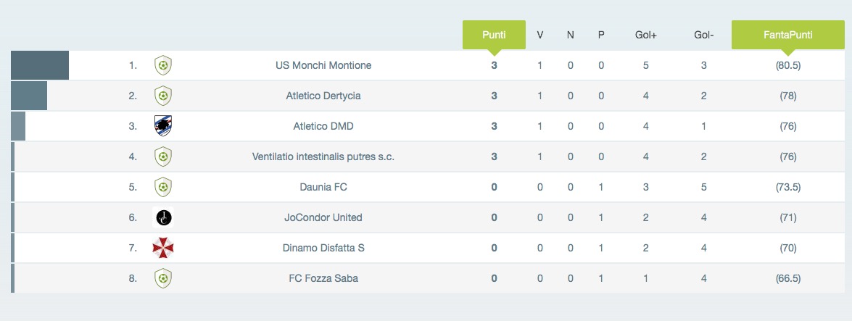852x321 pixels.
Task: Click second place ranking bar
Action: pyautogui.click(x=29, y=96)
